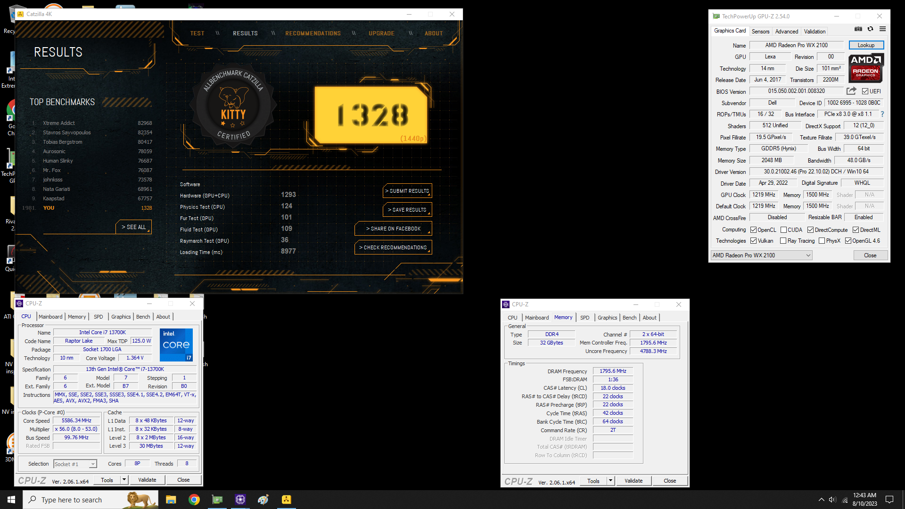Open the notification center icon
This screenshot has height=509, width=905.
coord(889,500)
